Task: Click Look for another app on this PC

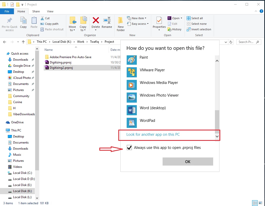Action: pos(153,134)
